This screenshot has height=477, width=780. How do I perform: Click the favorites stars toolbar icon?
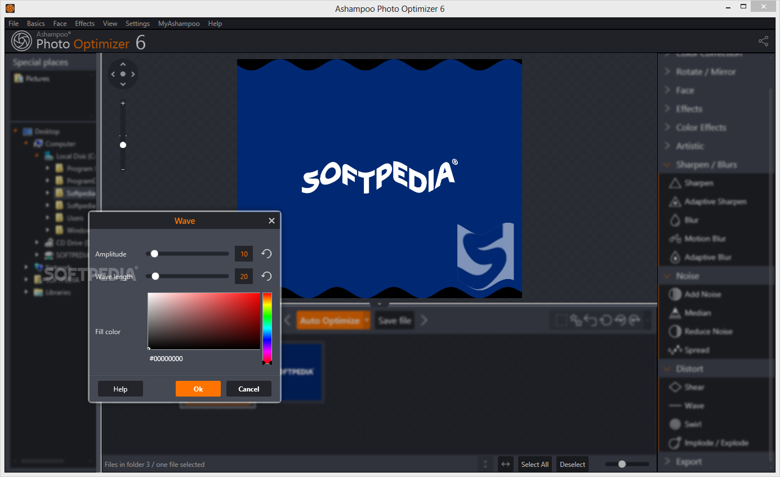tap(576, 320)
